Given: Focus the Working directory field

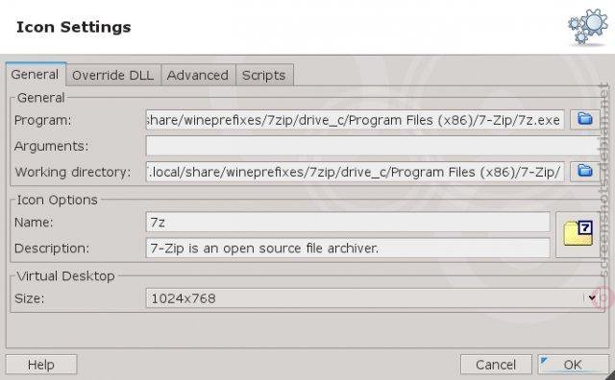Looking at the screenshot, I should [355, 172].
